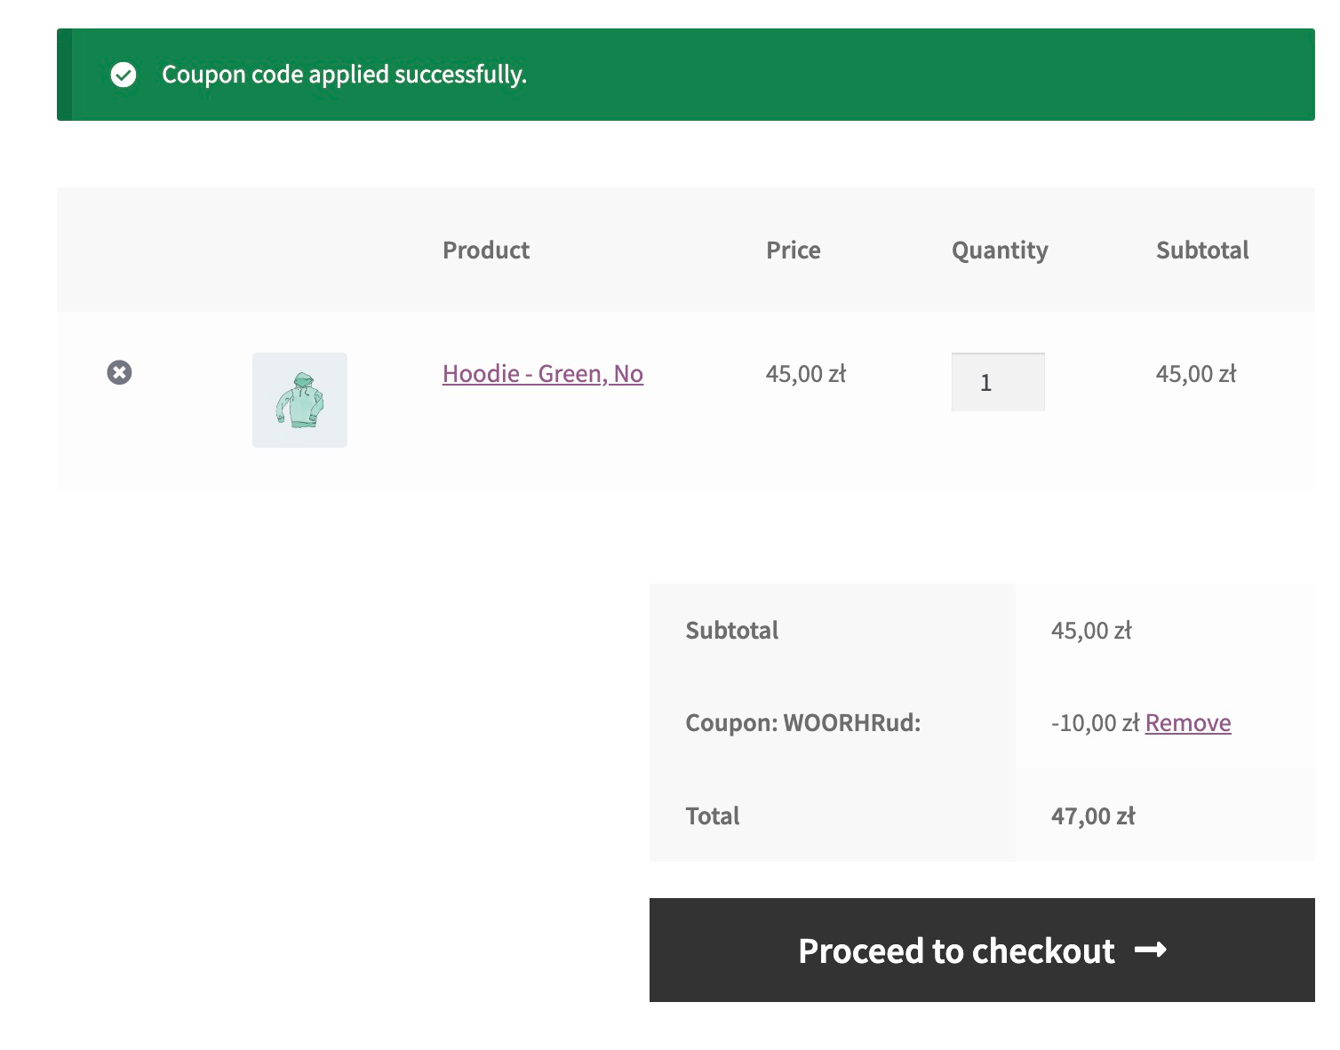Click the arrow icon on checkout button
This screenshot has width=1340, height=1050.
pos(1151,951)
